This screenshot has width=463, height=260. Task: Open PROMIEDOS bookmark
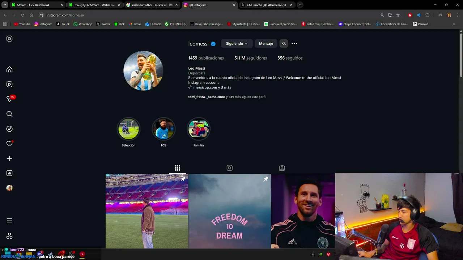pyautogui.click(x=175, y=24)
